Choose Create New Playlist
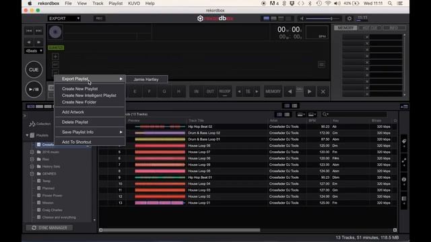Image resolution: width=431 pixels, height=242 pixels. click(79, 89)
